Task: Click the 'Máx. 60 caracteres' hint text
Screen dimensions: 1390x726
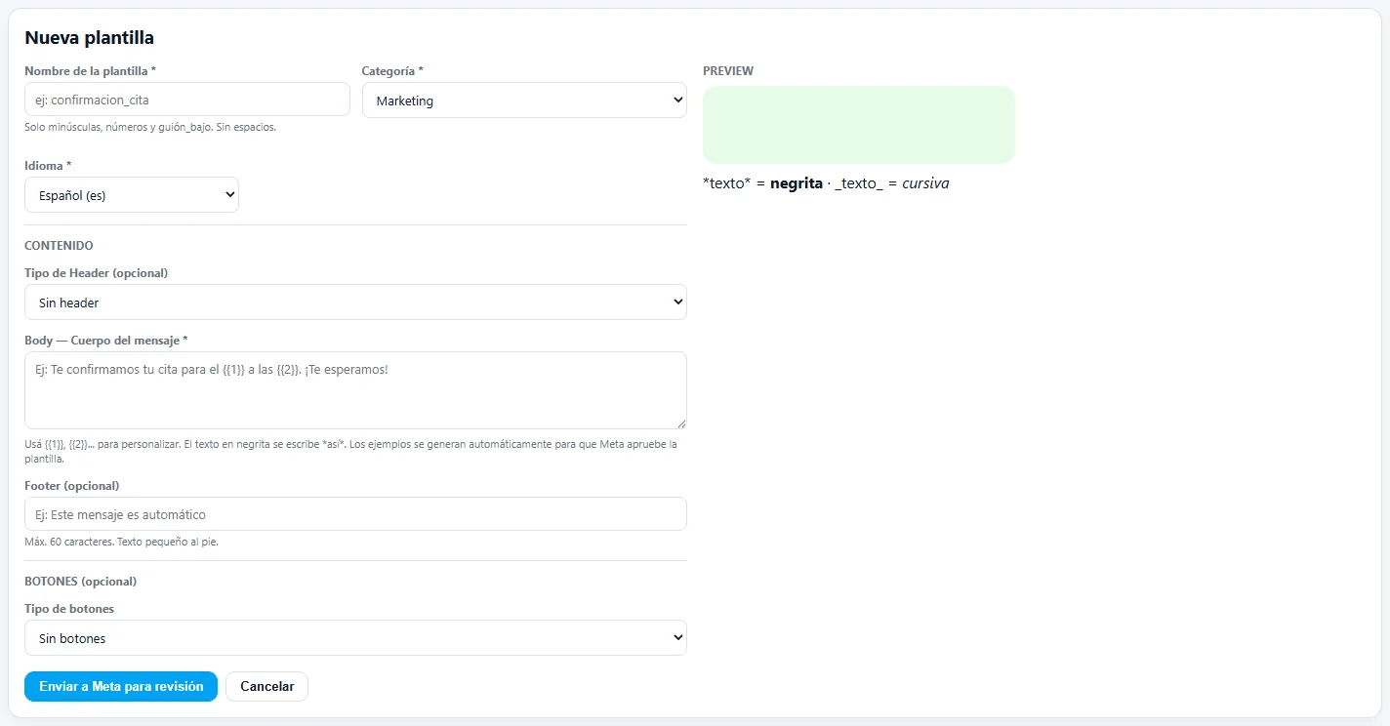Action: coord(121,542)
